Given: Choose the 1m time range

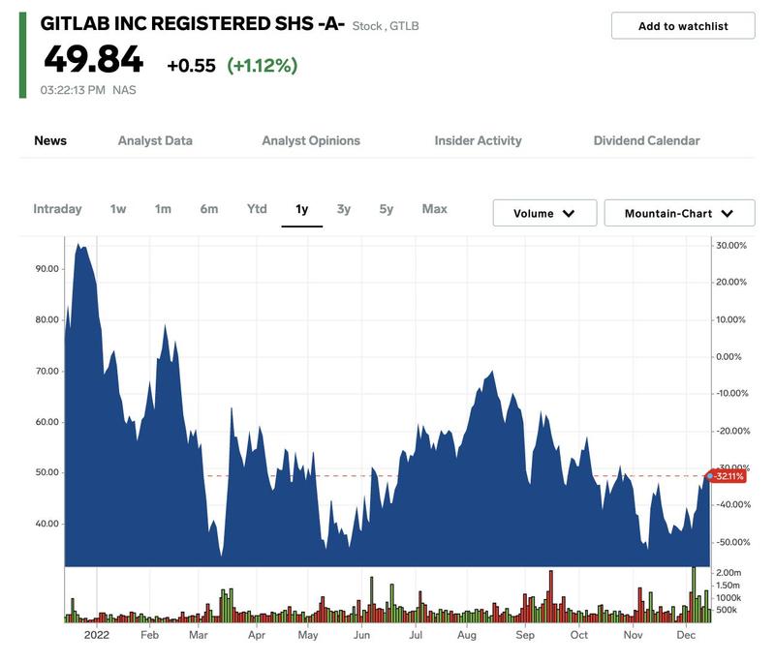Looking at the screenshot, I should (x=163, y=209).
